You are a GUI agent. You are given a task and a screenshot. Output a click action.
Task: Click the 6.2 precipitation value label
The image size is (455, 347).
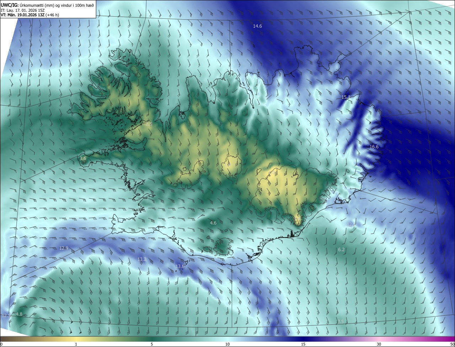click(341, 250)
